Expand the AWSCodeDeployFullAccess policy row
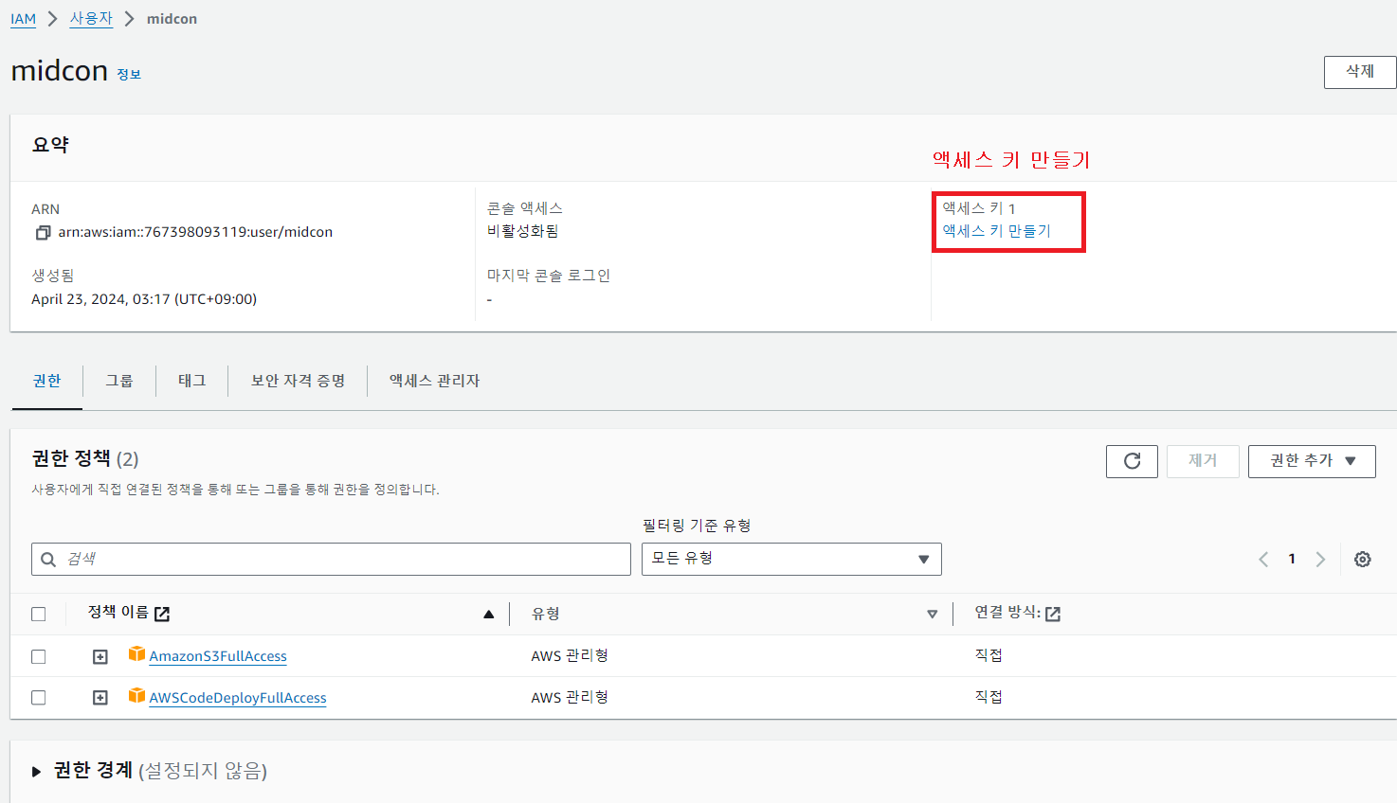Image resolution: width=1397 pixels, height=803 pixels. [100, 698]
